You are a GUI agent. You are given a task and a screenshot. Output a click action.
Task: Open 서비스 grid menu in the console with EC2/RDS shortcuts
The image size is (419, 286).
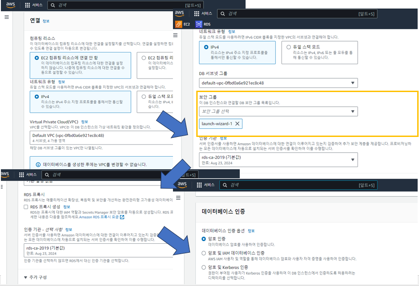pos(203,13)
